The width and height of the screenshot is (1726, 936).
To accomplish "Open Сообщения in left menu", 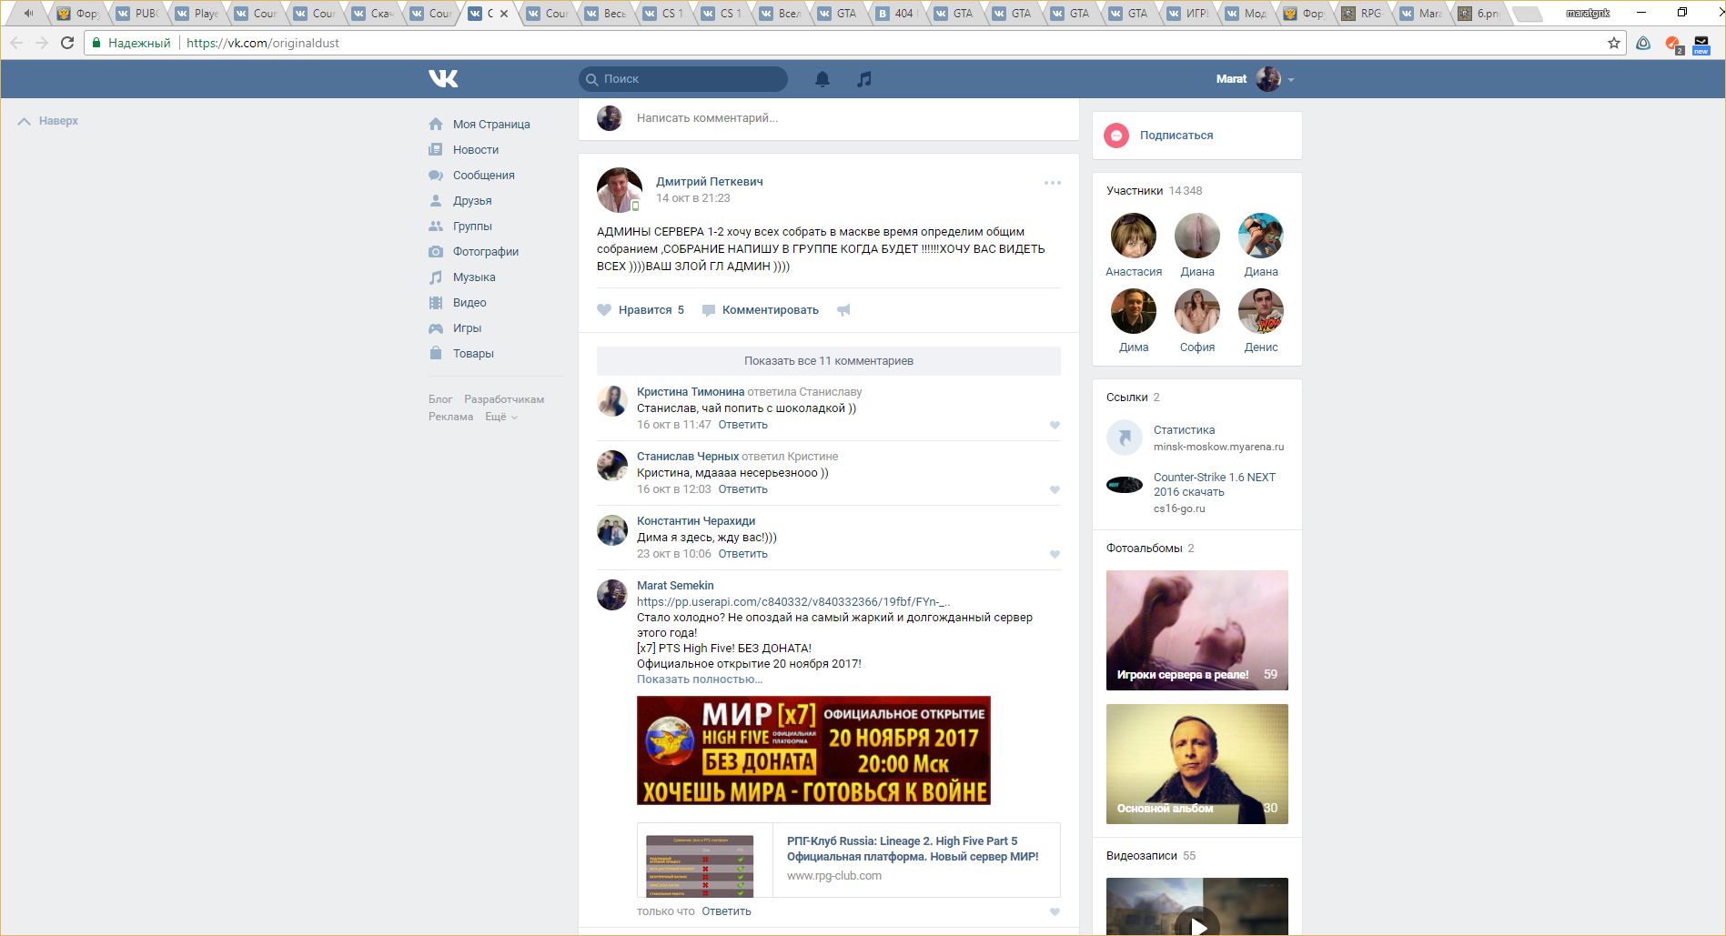I will pyautogui.click(x=483, y=176).
